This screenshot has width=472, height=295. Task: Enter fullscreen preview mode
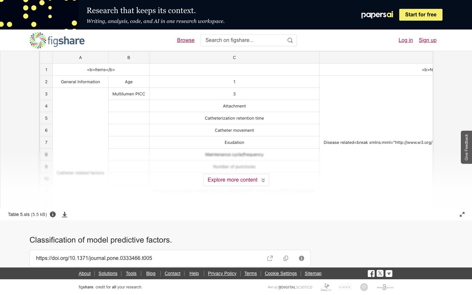(x=462, y=214)
